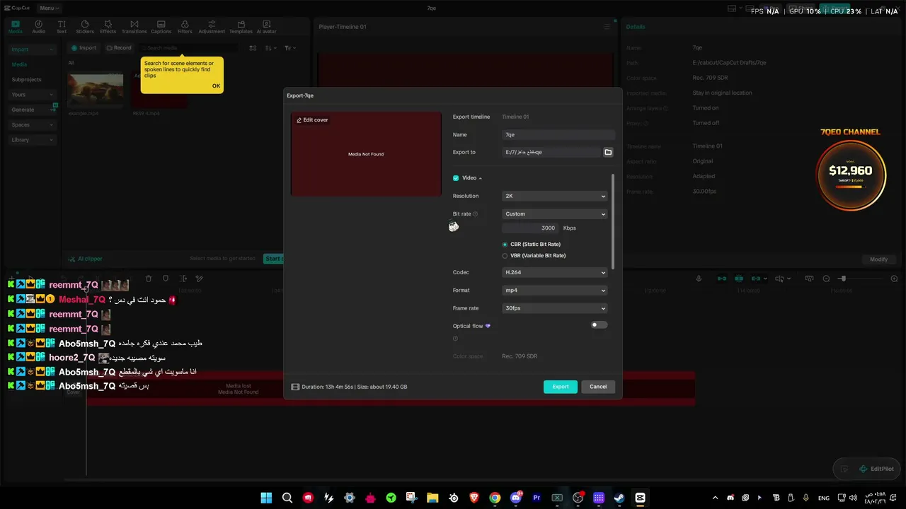Browse for export folder with folder icon

607,152
